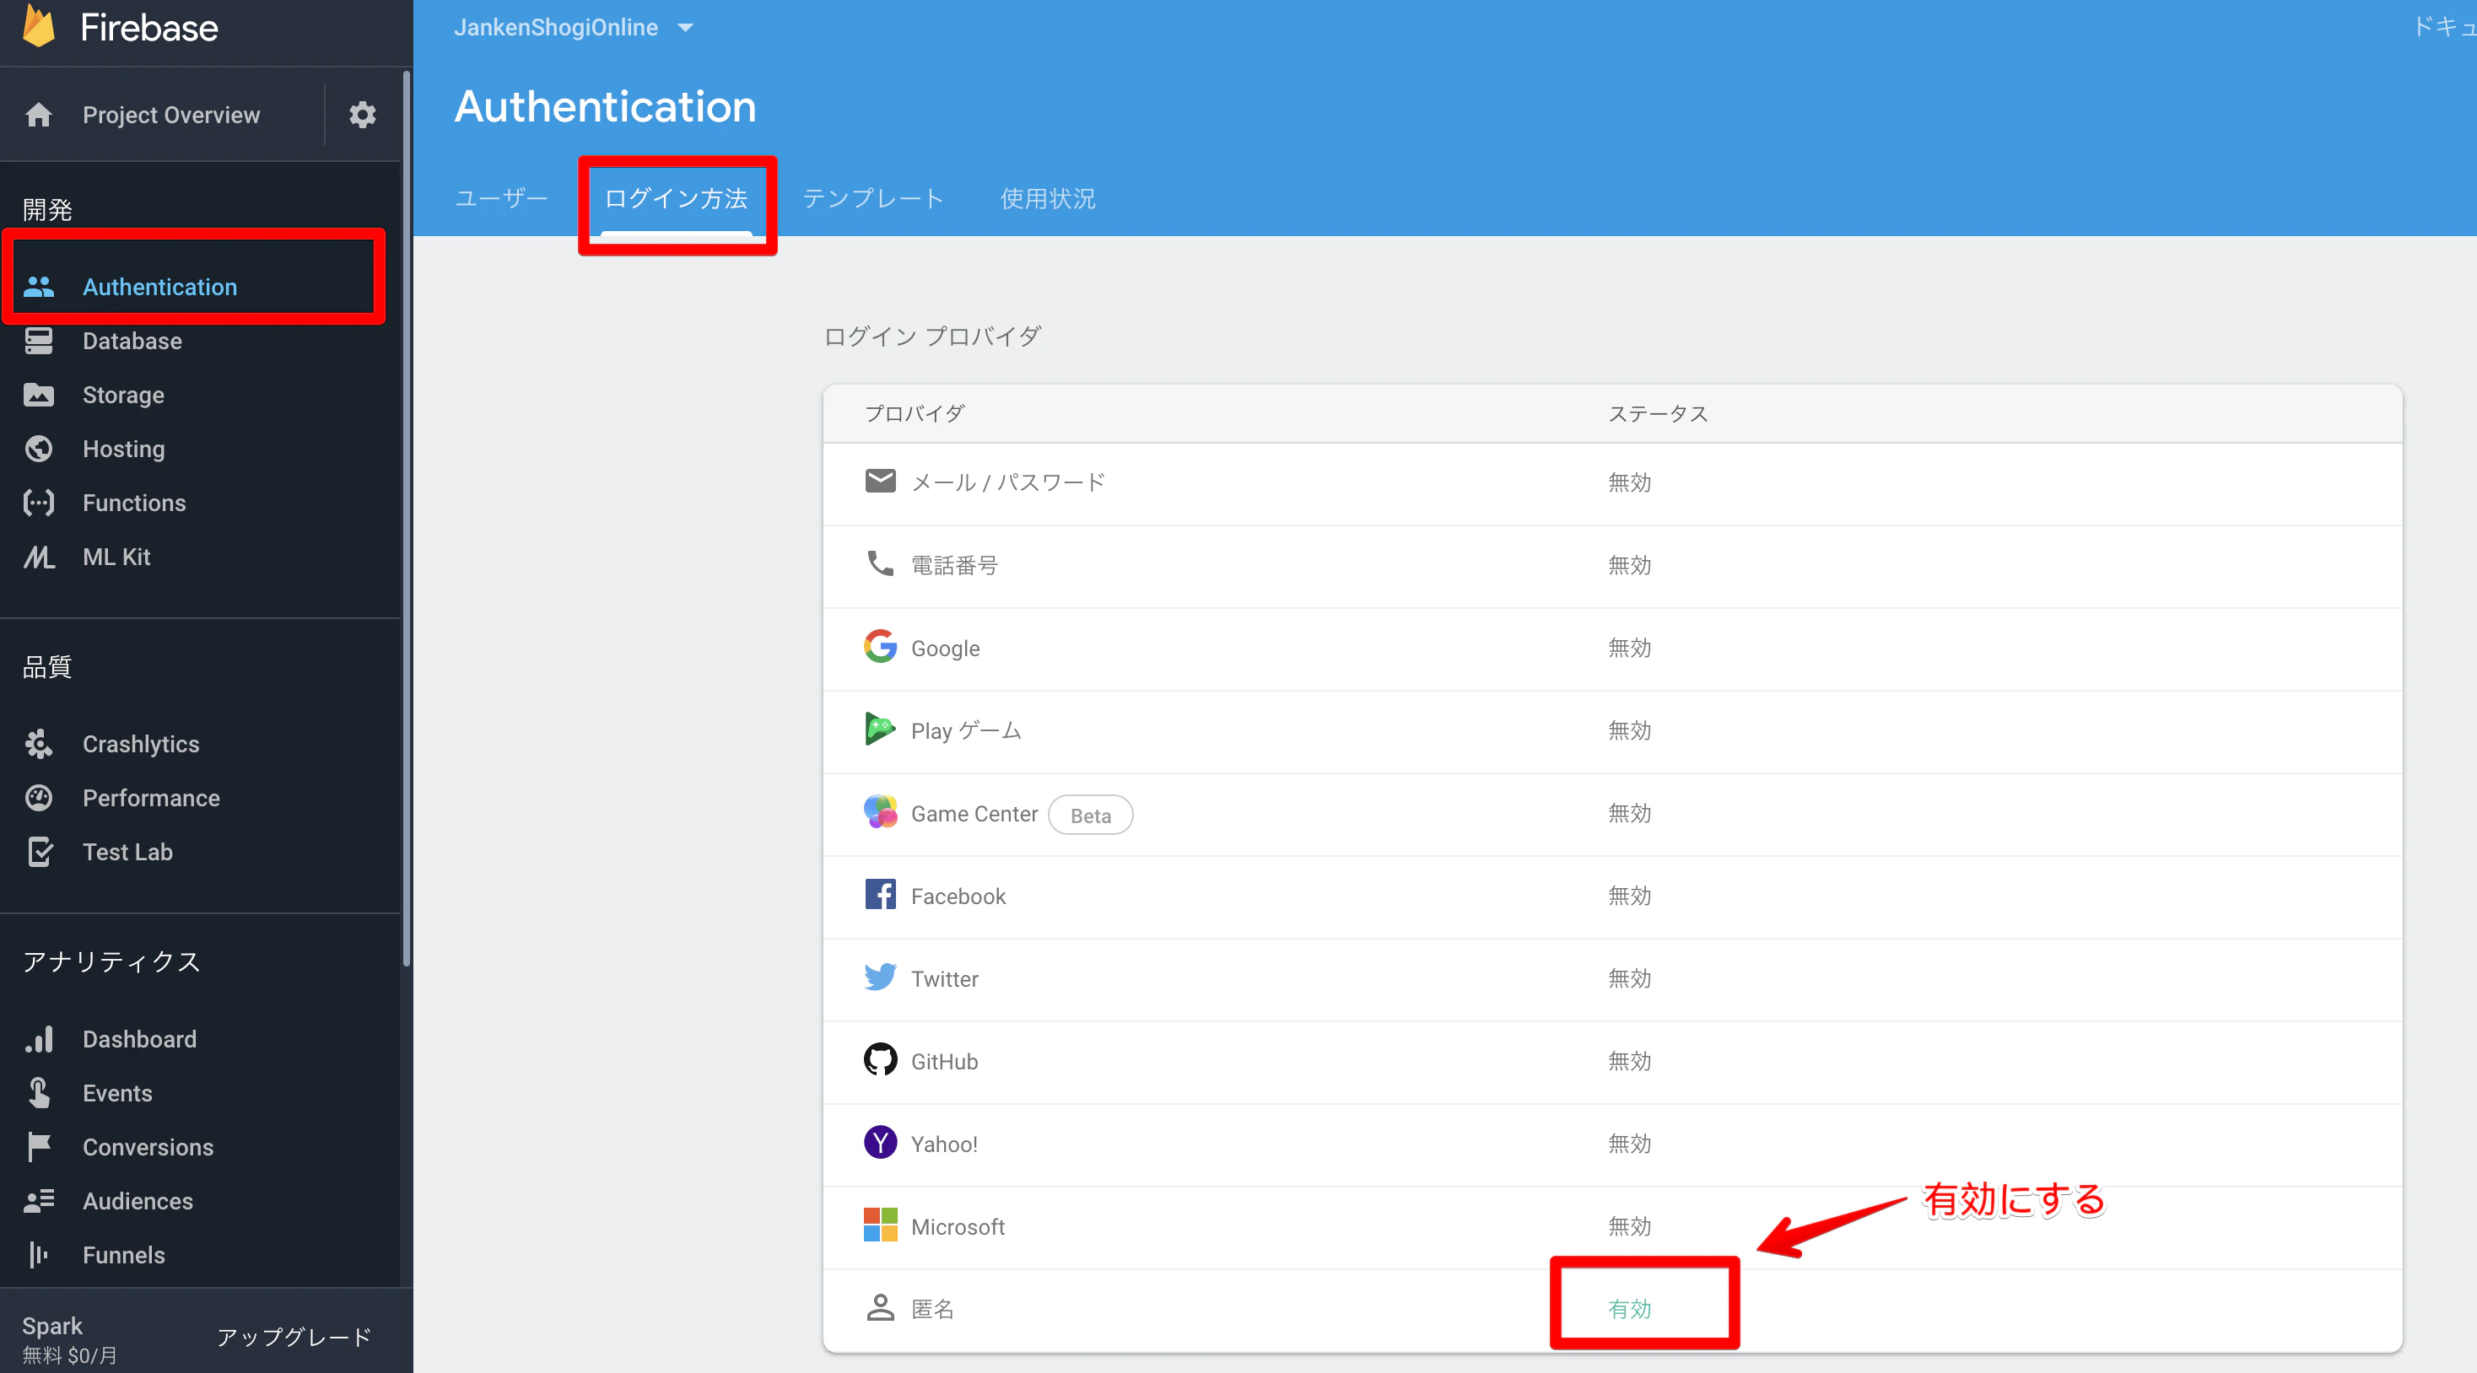Open project settings gear icon

[x=363, y=115]
